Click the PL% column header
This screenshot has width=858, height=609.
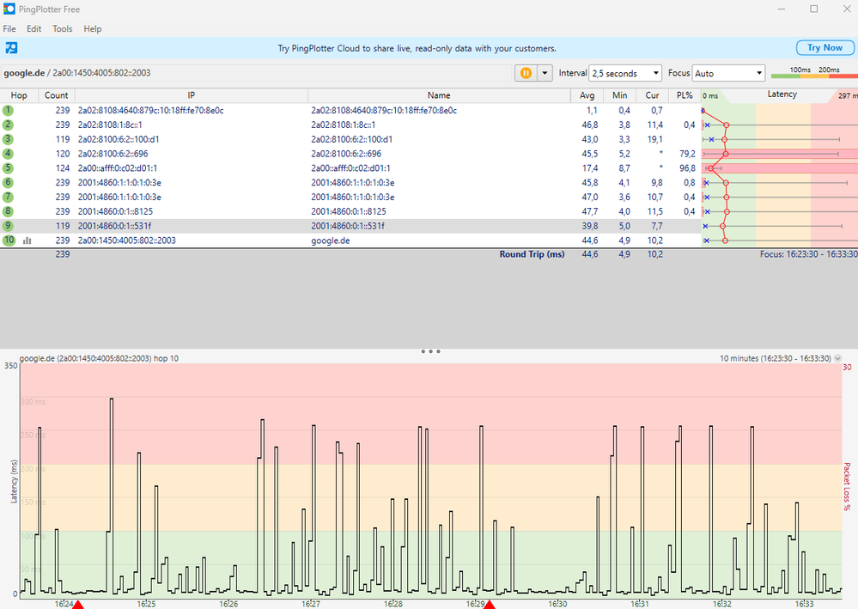click(685, 95)
